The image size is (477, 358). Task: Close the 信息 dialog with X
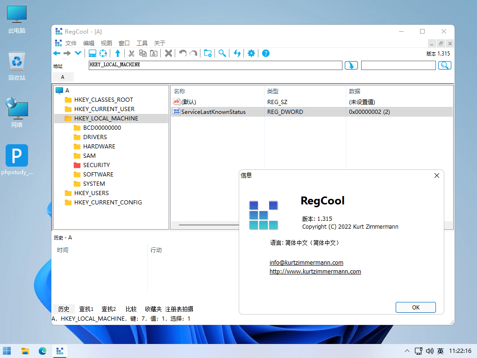pos(436,175)
